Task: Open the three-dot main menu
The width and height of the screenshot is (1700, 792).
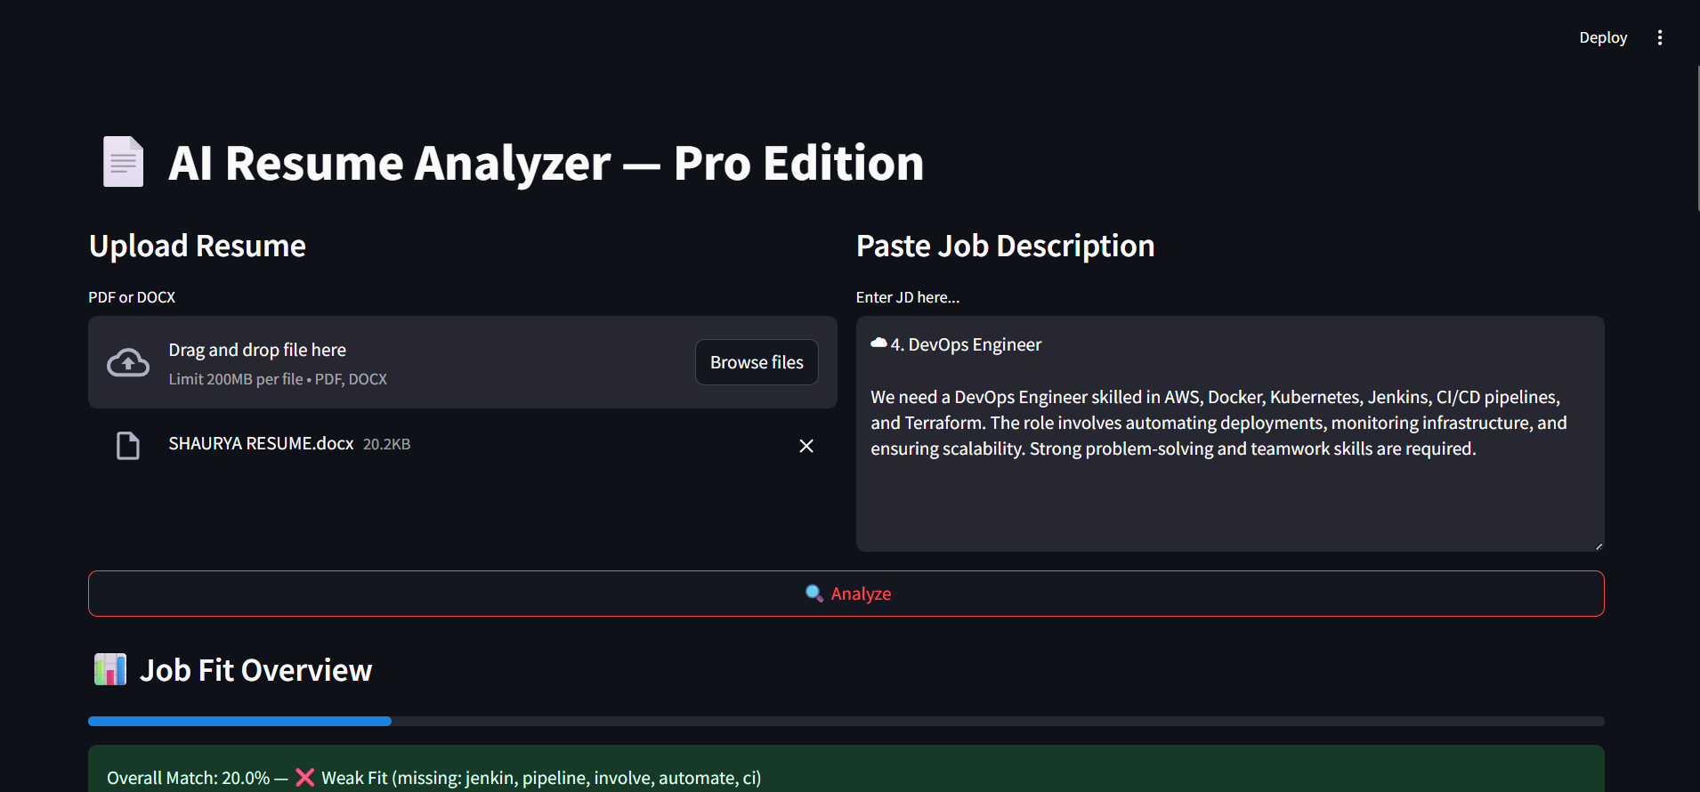Action: click(1659, 37)
